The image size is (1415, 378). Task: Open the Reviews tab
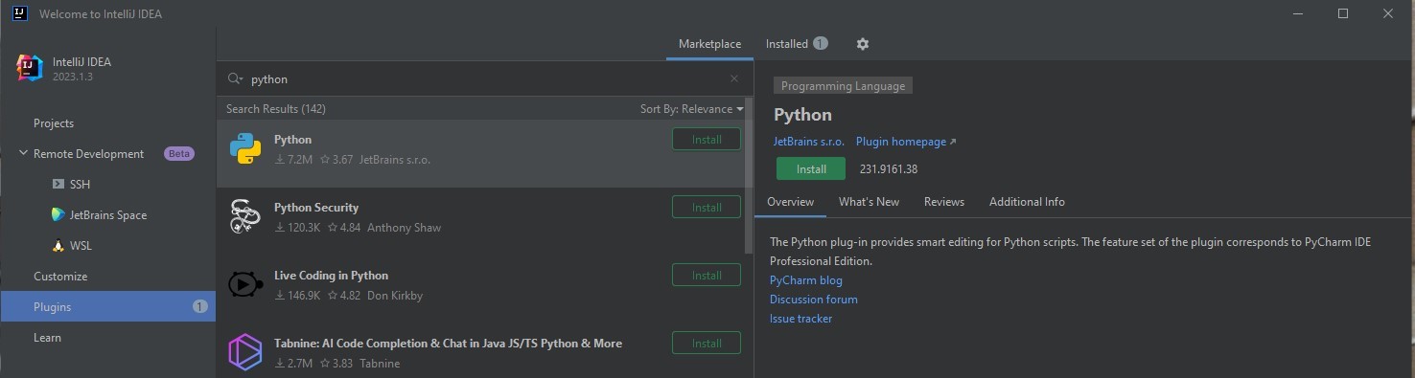[x=943, y=202]
